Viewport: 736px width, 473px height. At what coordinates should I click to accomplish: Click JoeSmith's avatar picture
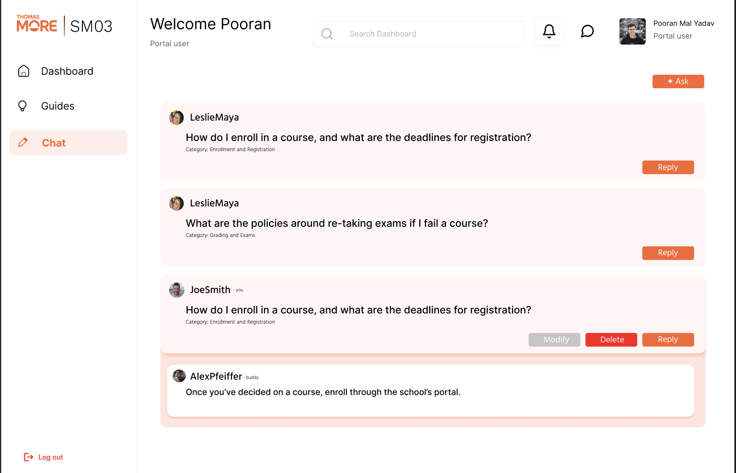[x=176, y=290]
